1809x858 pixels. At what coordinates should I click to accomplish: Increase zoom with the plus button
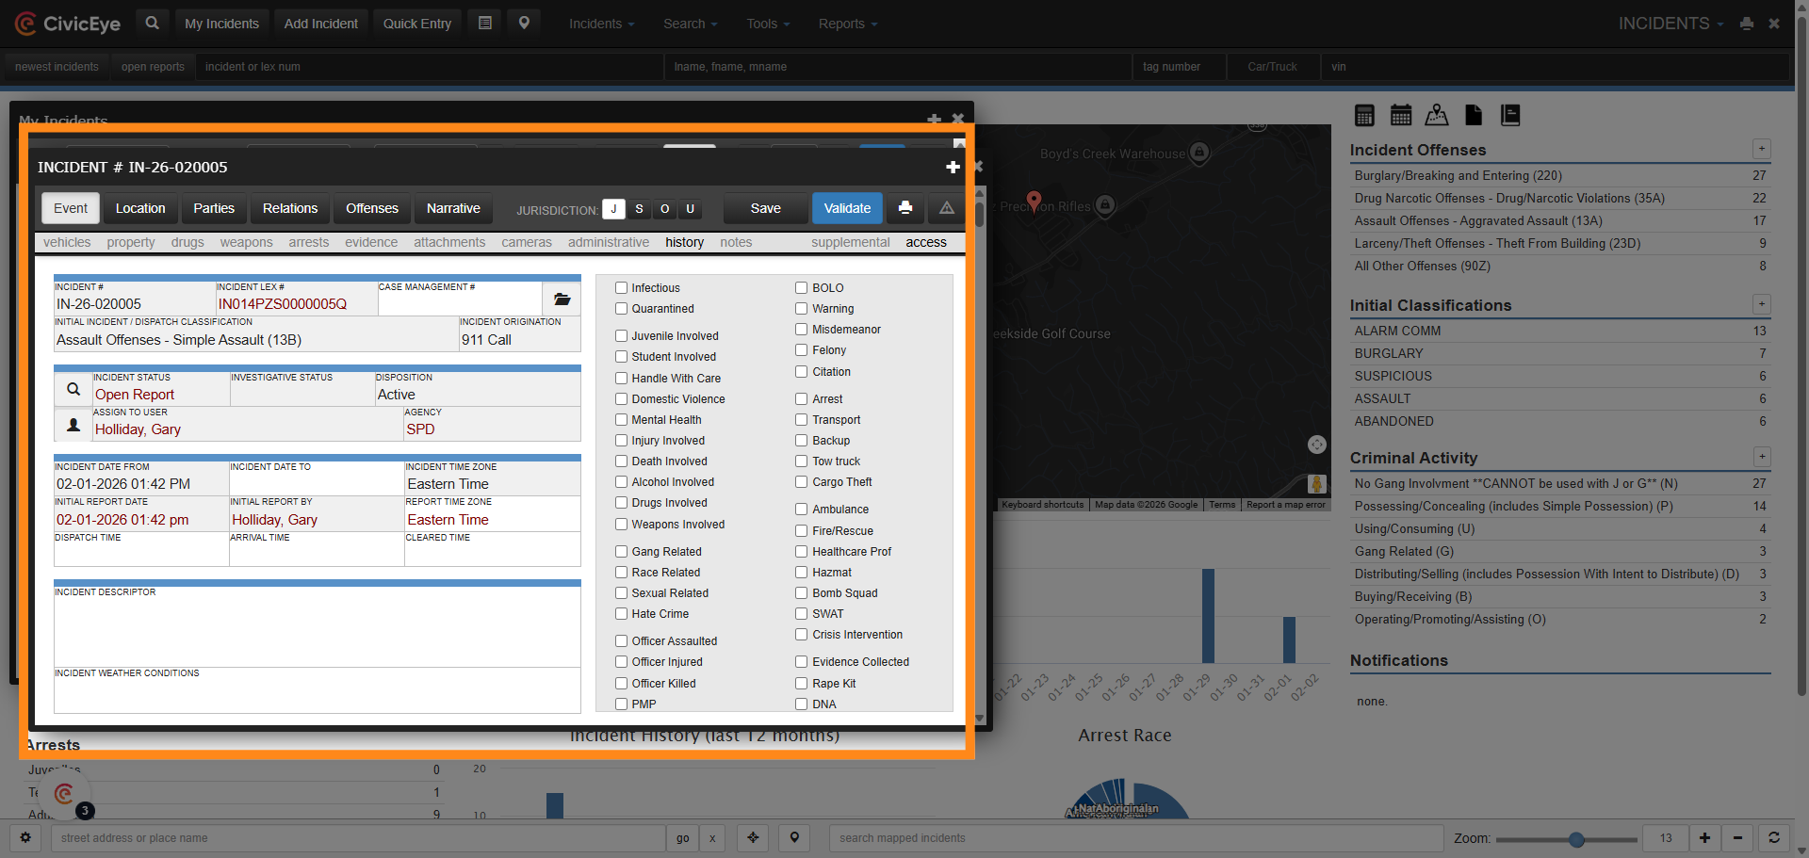click(1704, 838)
